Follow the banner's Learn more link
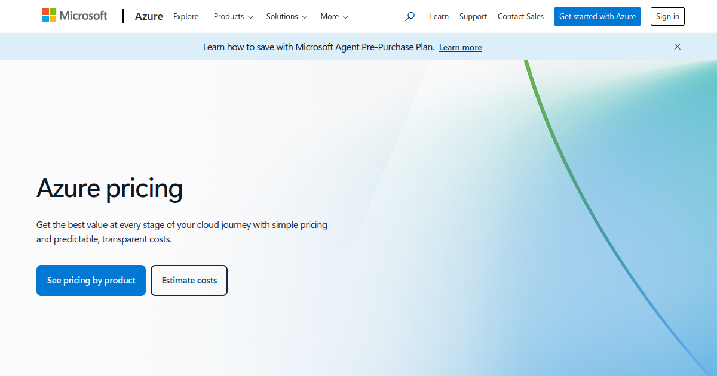The image size is (717, 376). (x=460, y=47)
